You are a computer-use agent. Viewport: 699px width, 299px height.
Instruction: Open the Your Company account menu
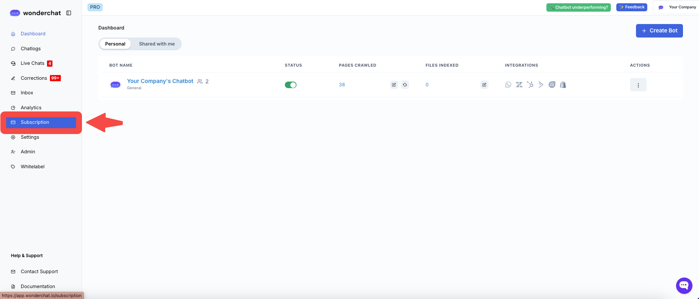(678, 7)
